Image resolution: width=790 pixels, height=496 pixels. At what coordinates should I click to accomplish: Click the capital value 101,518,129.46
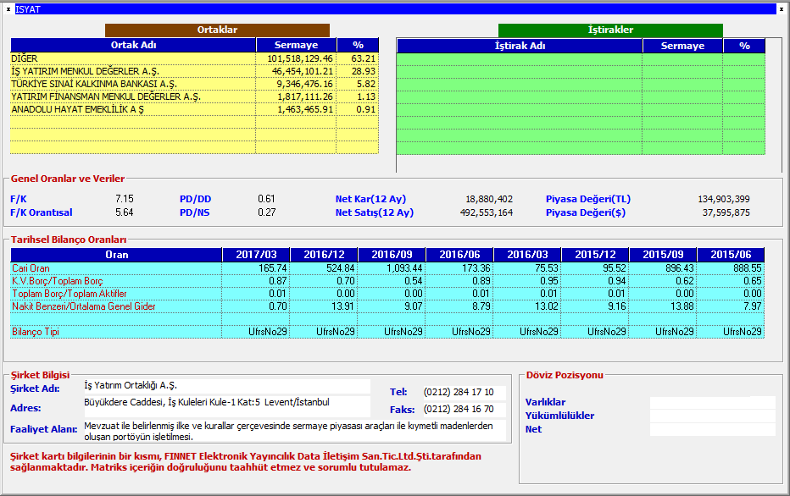coord(300,58)
